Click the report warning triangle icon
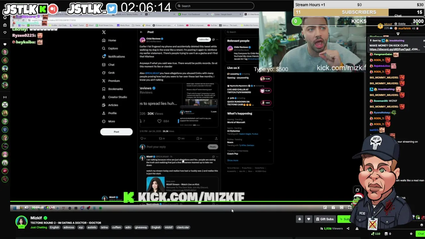Screen dimensions: 425x239 (357, 228)
